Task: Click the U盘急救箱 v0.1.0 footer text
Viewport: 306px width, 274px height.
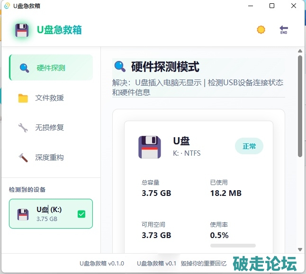Action: tap(101, 263)
